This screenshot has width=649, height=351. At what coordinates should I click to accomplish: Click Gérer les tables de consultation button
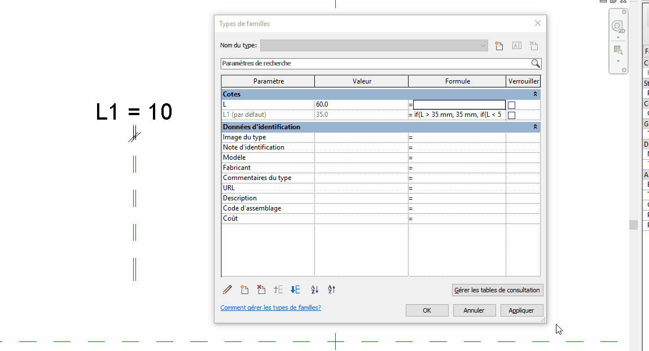(497, 290)
